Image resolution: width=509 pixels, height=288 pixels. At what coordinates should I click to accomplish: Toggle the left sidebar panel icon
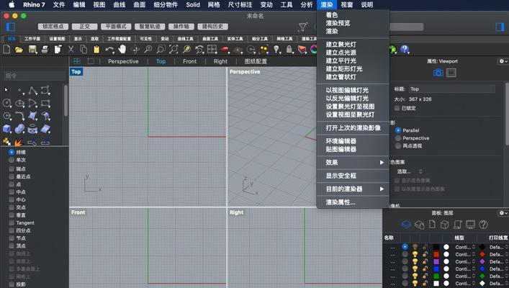(x=11, y=27)
